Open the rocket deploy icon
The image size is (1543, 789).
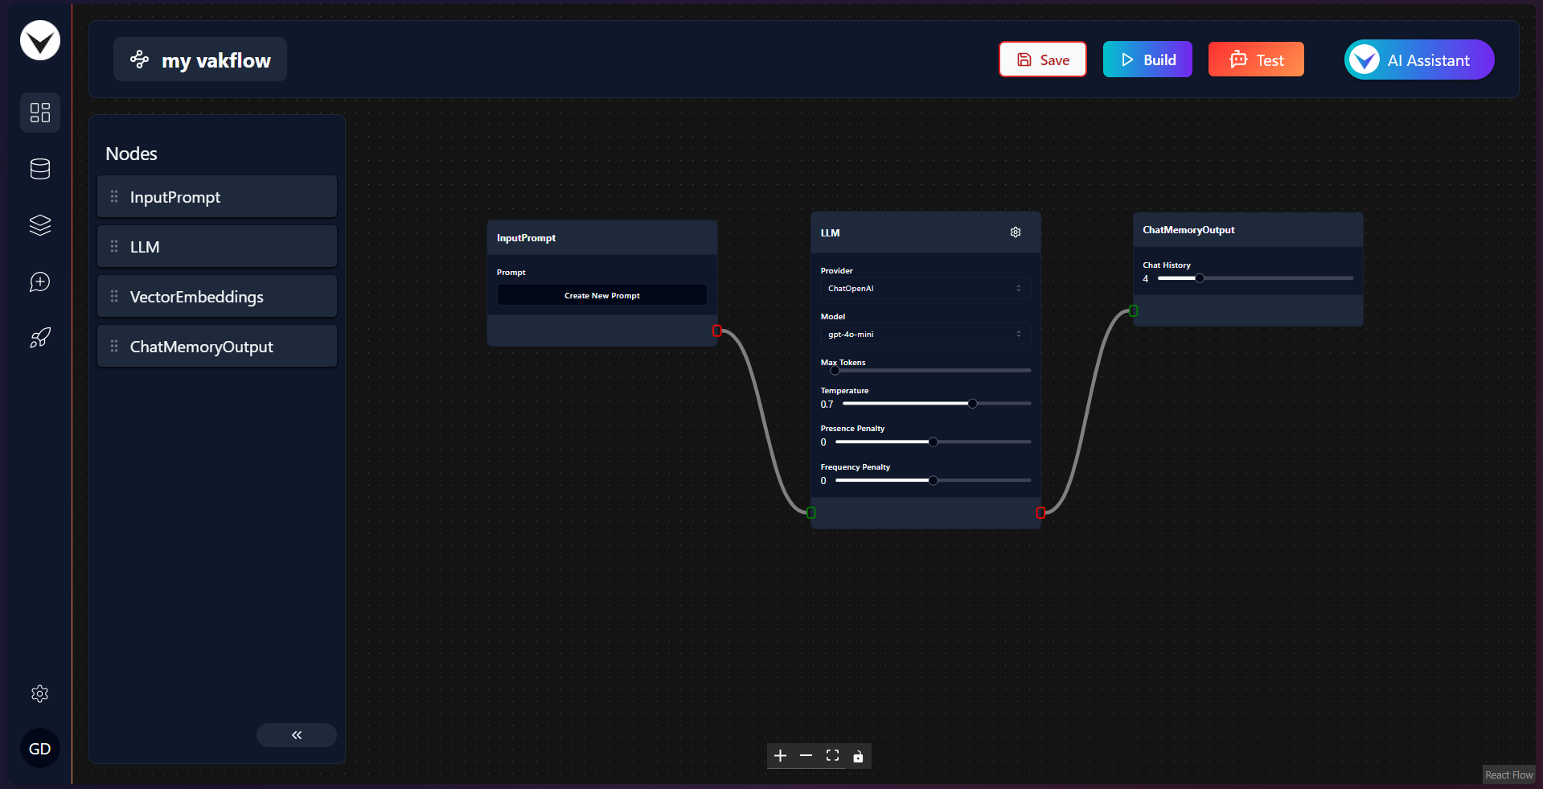click(x=40, y=338)
